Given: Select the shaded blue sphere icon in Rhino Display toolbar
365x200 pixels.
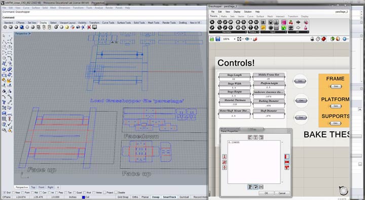Looking at the screenshot, I should point(22,27).
